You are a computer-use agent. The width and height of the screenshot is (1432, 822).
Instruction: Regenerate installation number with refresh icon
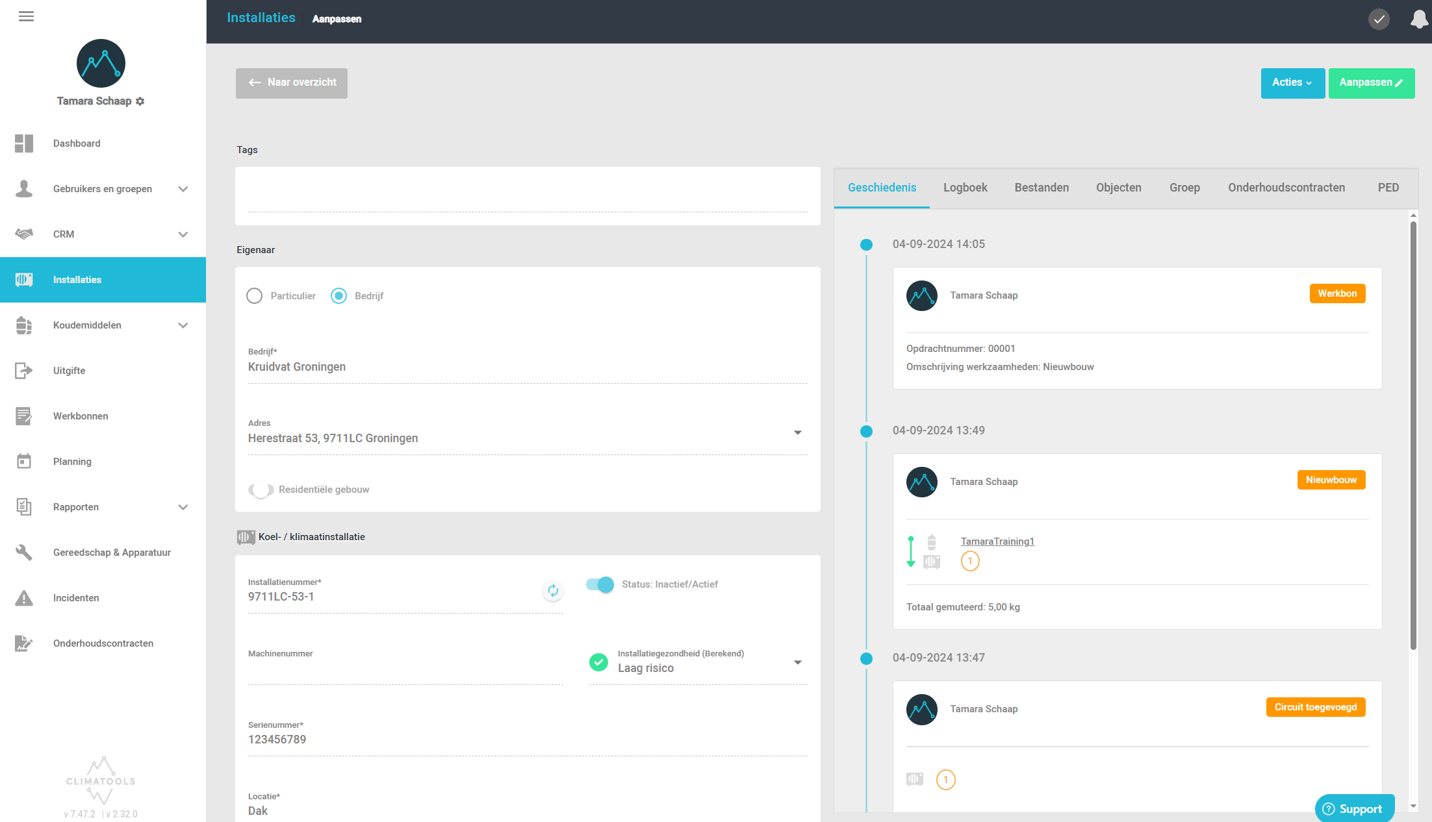pos(552,590)
